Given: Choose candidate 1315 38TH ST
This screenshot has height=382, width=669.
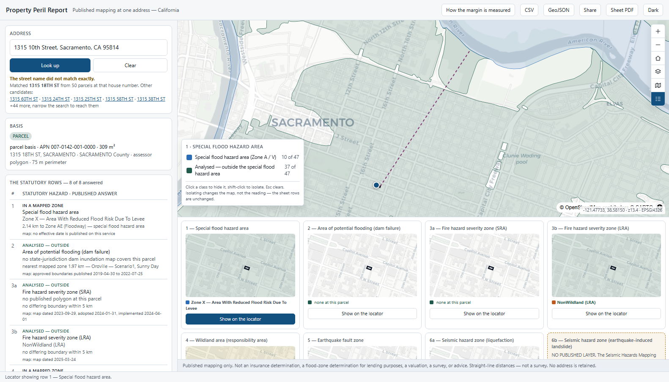Looking at the screenshot, I should 151,99.
